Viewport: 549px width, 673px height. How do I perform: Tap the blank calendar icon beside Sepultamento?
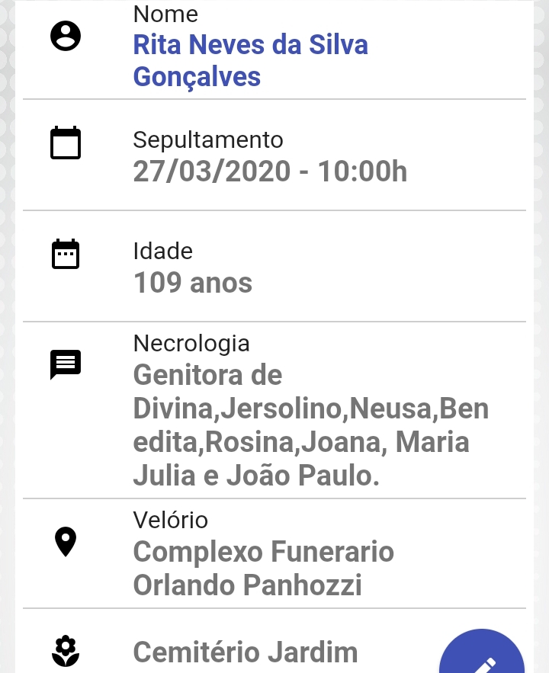tap(66, 143)
